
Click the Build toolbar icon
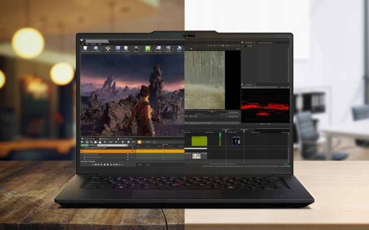click(x=179, y=48)
